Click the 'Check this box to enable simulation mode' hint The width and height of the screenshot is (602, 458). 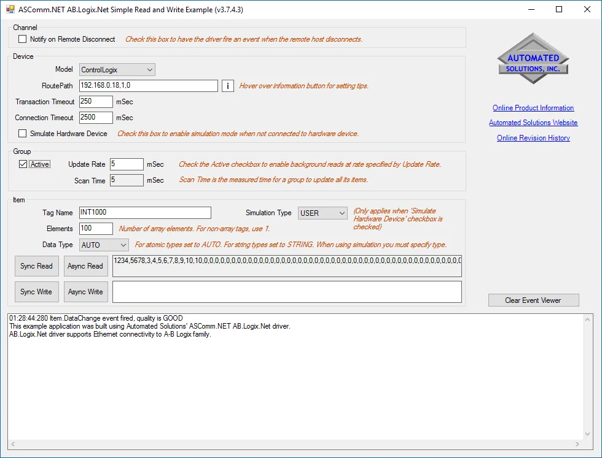pyautogui.click(x=238, y=134)
